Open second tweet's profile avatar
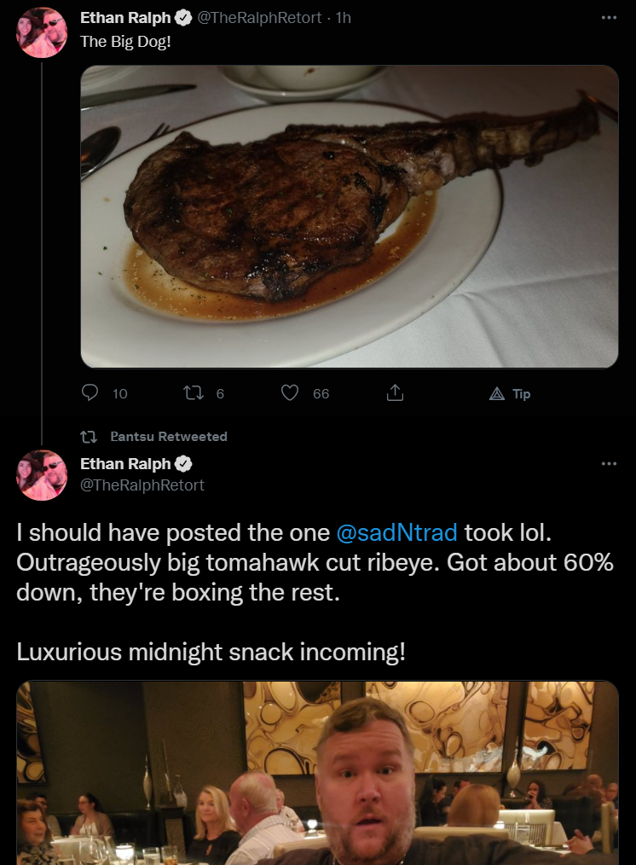Viewport: 636px width, 865px height. tap(42, 475)
